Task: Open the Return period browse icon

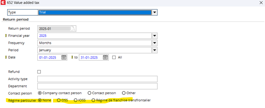Action: [x=73, y=29]
